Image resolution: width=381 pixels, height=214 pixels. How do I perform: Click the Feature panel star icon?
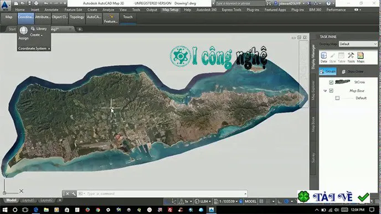pos(111,17)
